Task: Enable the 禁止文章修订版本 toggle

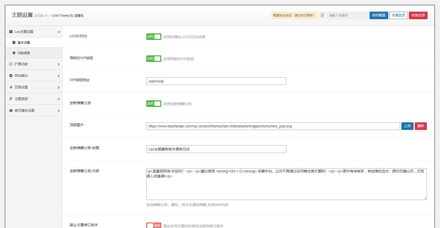Action: tap(154, 225)
